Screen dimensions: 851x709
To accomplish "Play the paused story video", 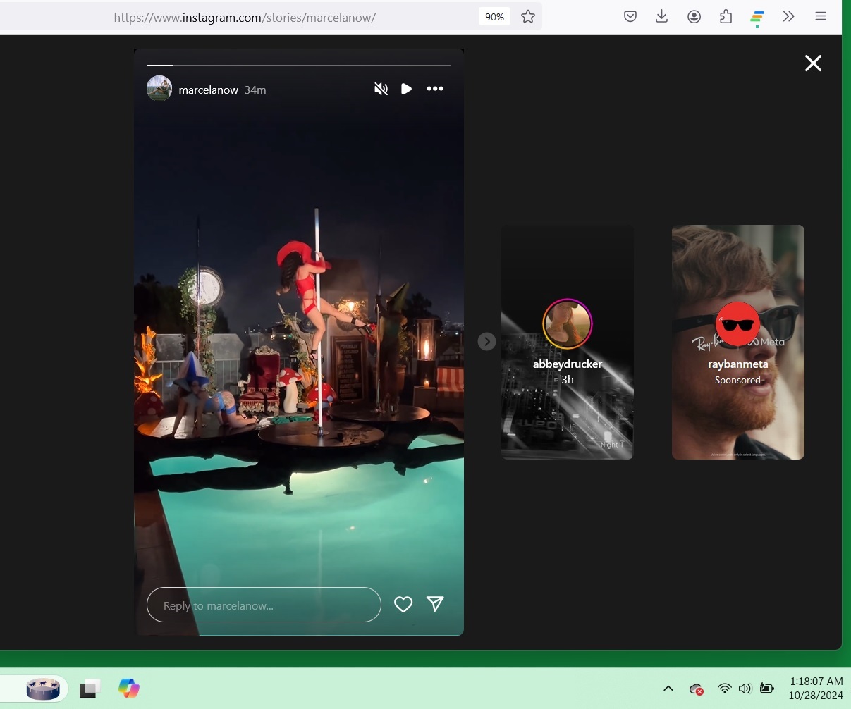I will [406, 89].
